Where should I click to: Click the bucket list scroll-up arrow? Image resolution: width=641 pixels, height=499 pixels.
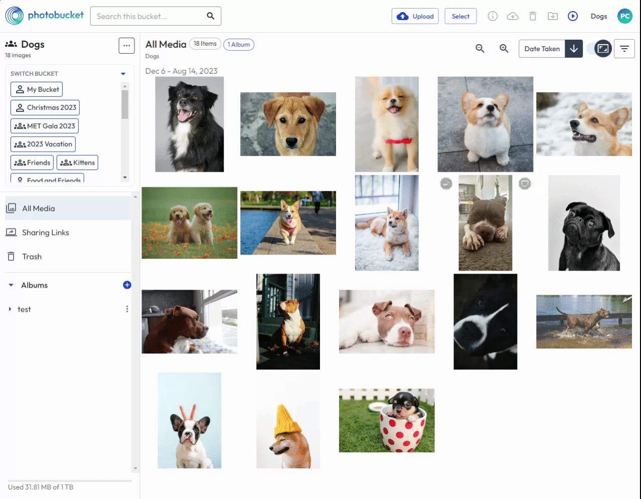click(x=125, y=86)
